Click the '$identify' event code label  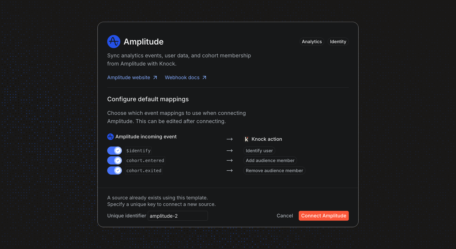[x=138, y=151]
